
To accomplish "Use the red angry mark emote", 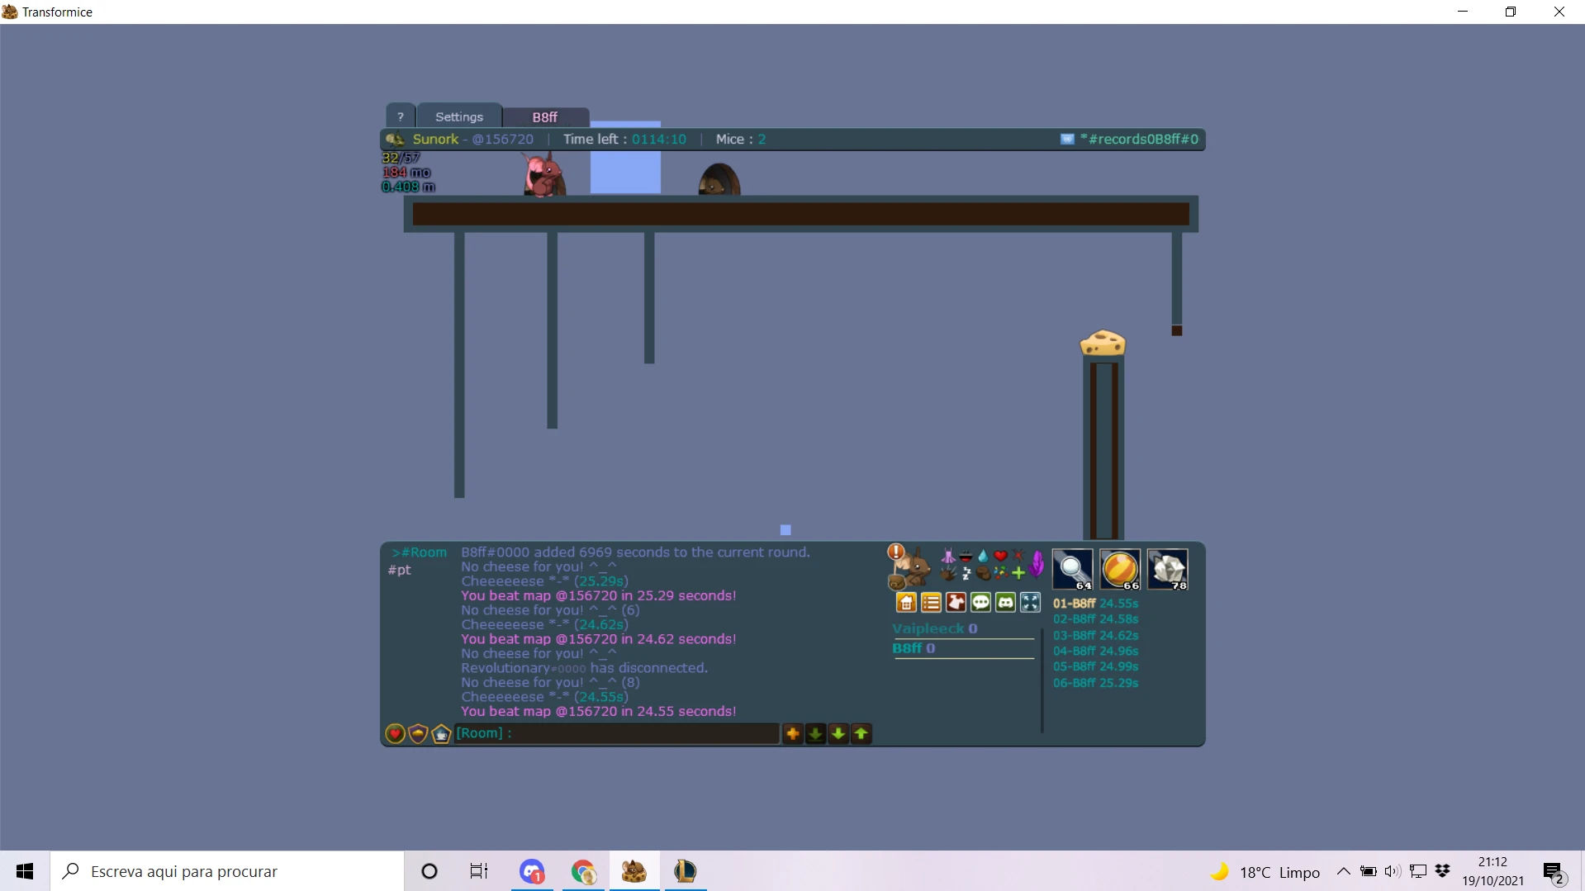I will (1018, 556).
